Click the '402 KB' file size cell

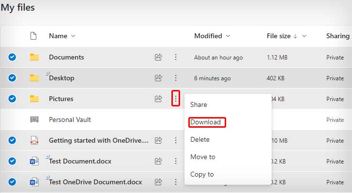coord(275,78)
